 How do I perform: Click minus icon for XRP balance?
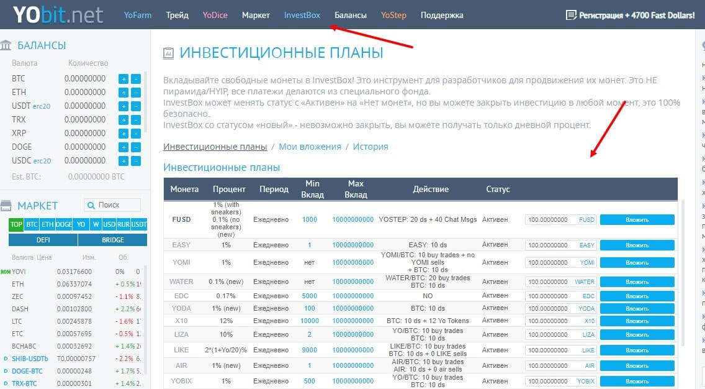136,134
